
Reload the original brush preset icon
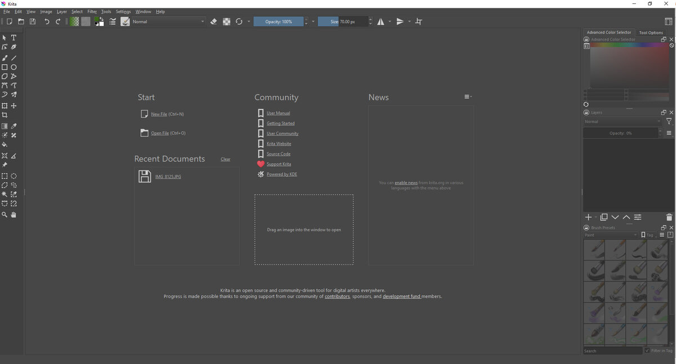[x=239, y=21]
